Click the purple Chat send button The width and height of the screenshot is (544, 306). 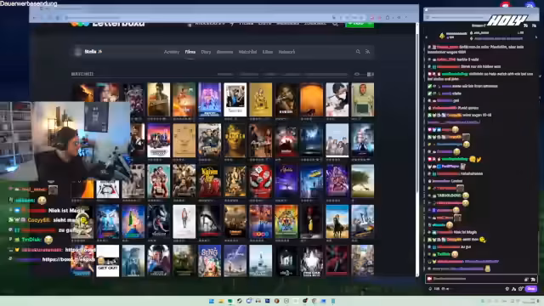[531, 289]
